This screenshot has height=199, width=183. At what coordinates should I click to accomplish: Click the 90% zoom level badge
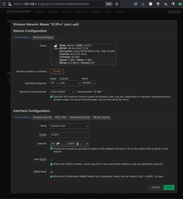click(109, 4)
